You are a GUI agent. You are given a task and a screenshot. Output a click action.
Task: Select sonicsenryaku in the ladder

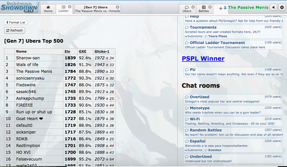pyautogui.click(x=30, y=78)
